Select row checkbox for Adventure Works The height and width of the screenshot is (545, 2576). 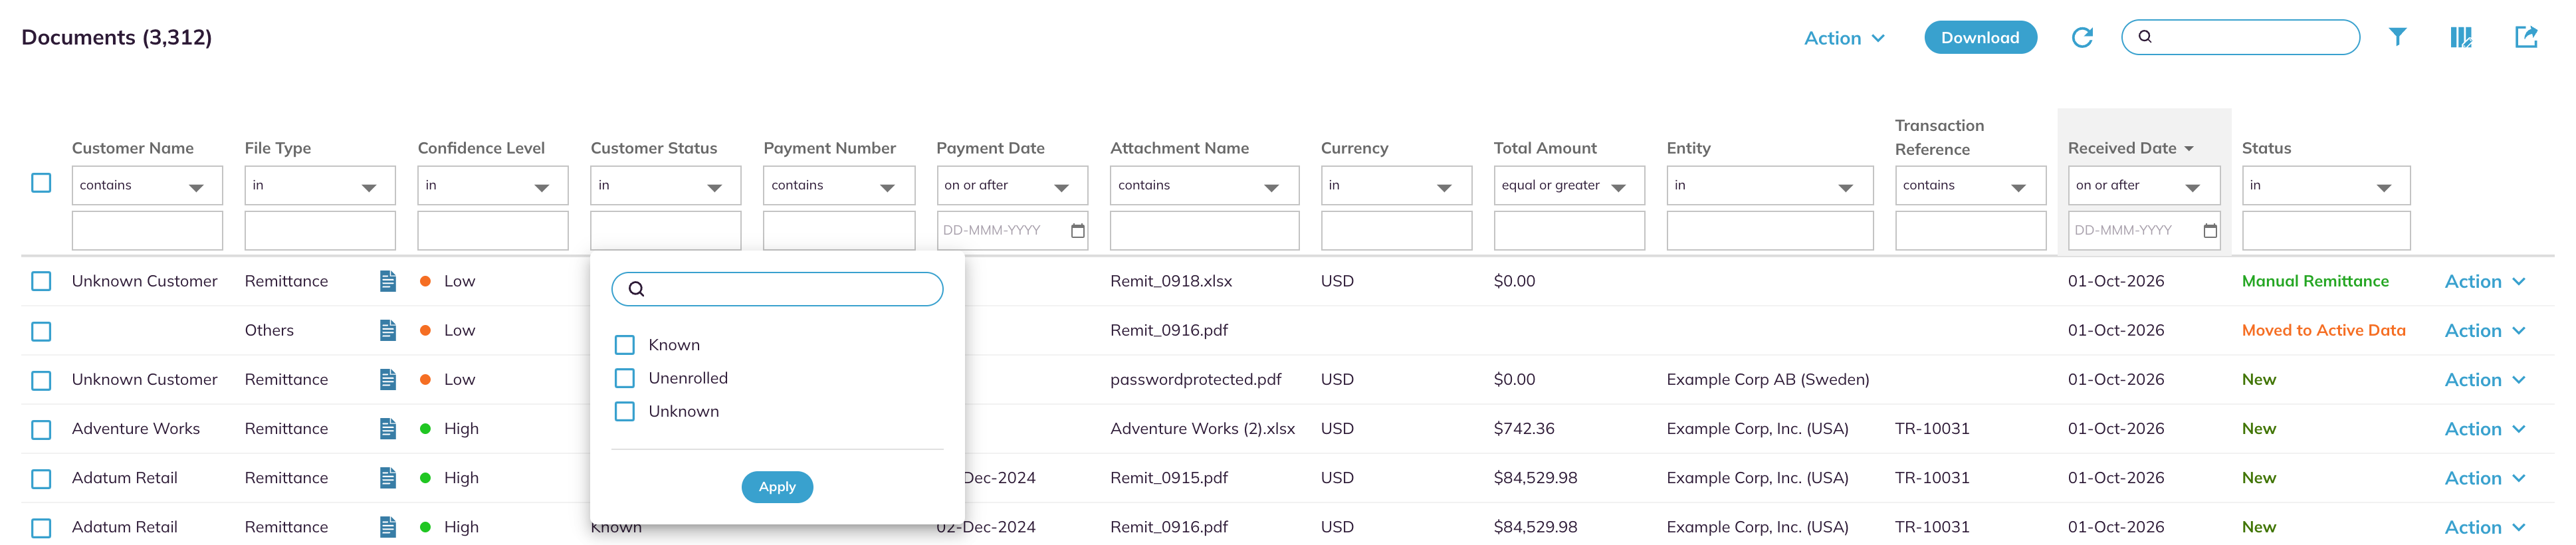click(x=41, y=429)
